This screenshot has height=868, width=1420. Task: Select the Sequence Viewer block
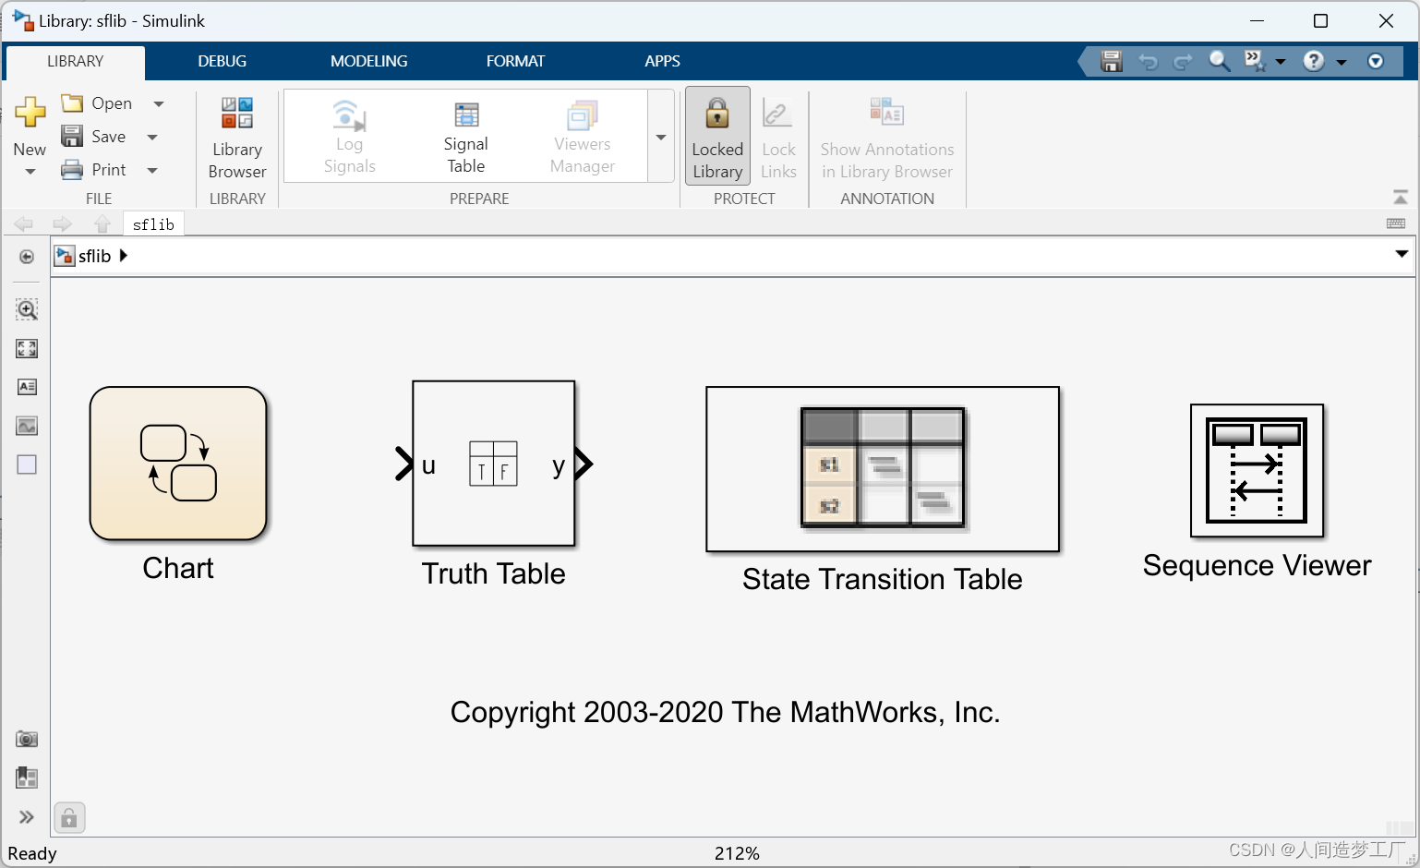[1258, 471]
